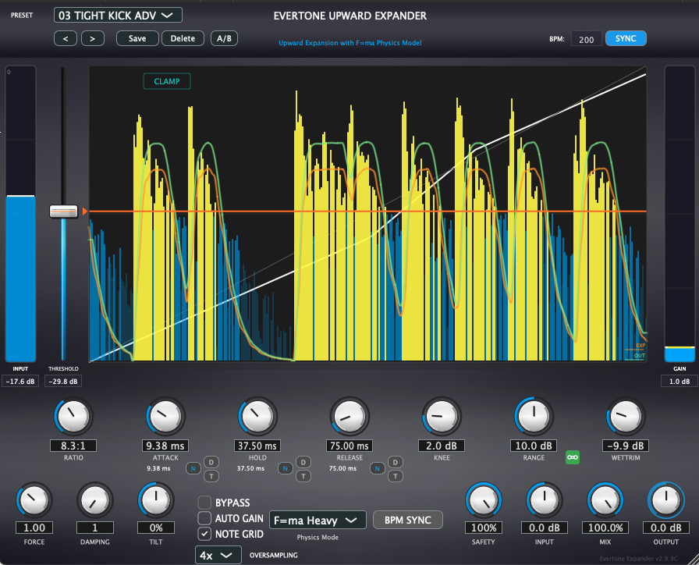This screenshot has height=565, width=699.
Task: Uncheck the Note Grid checkbox
Action: [204, 534]
